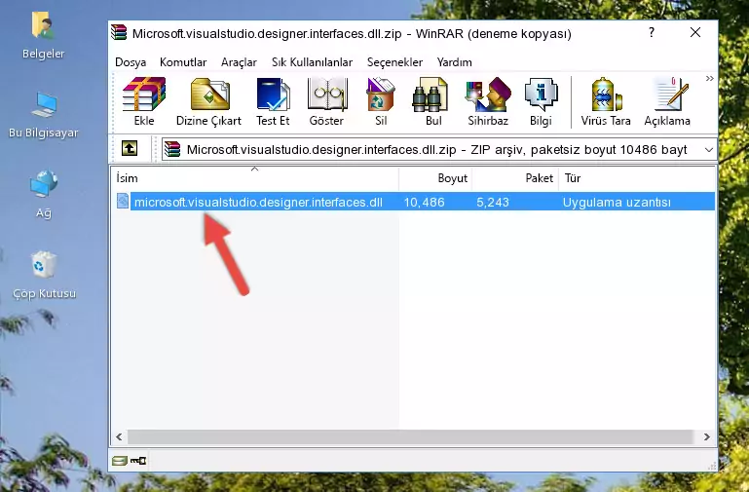Viewport: 749px width, 492px height.
Task: Click the Dizine Çıkart extract icon
Action: tap(208, 101)
